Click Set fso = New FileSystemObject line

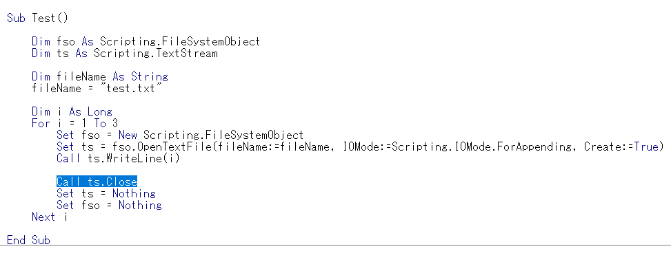coord(180,135)
